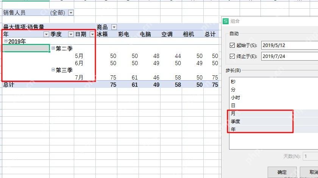318x178 pixels.
Task: Click the 取消 button in the 组合 dialog
Action: pyautogui.click(x=309, y=172)
